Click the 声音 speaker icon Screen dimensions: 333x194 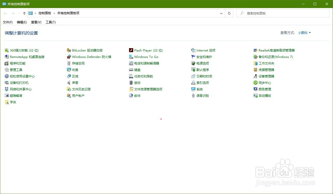tap(69, 83)
